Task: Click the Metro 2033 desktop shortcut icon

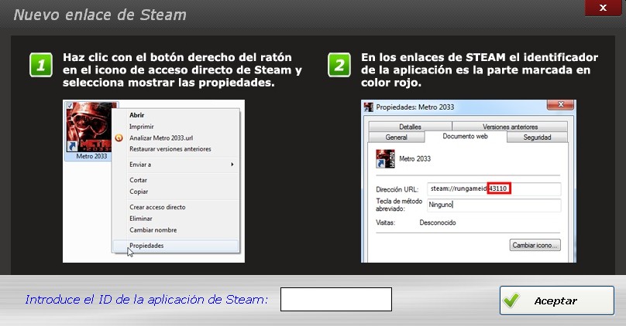Action: tap(91, 131)
